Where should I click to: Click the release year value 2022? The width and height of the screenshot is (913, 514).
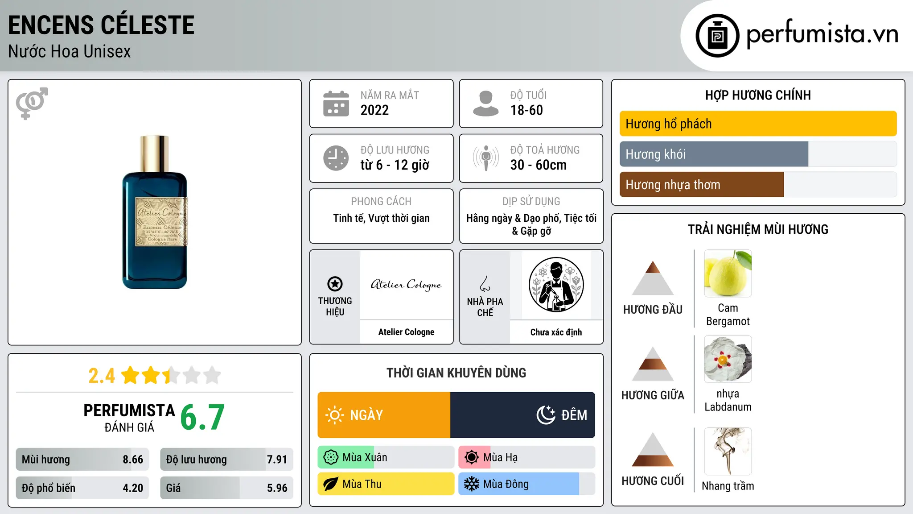[374, 110]
